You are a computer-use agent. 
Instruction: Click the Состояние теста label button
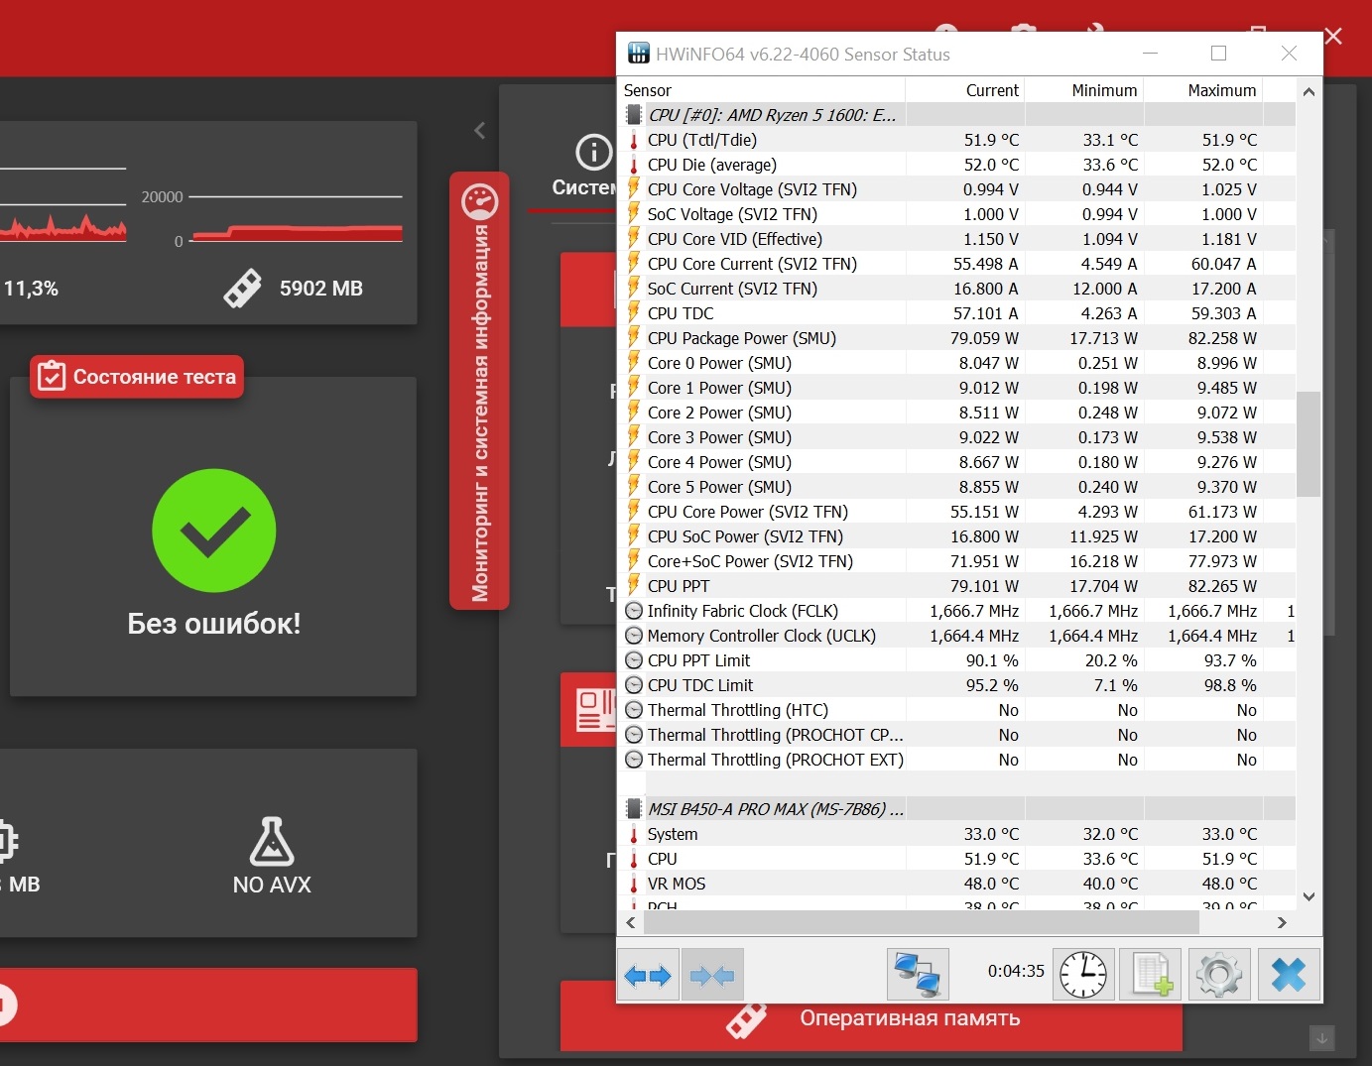137,377
